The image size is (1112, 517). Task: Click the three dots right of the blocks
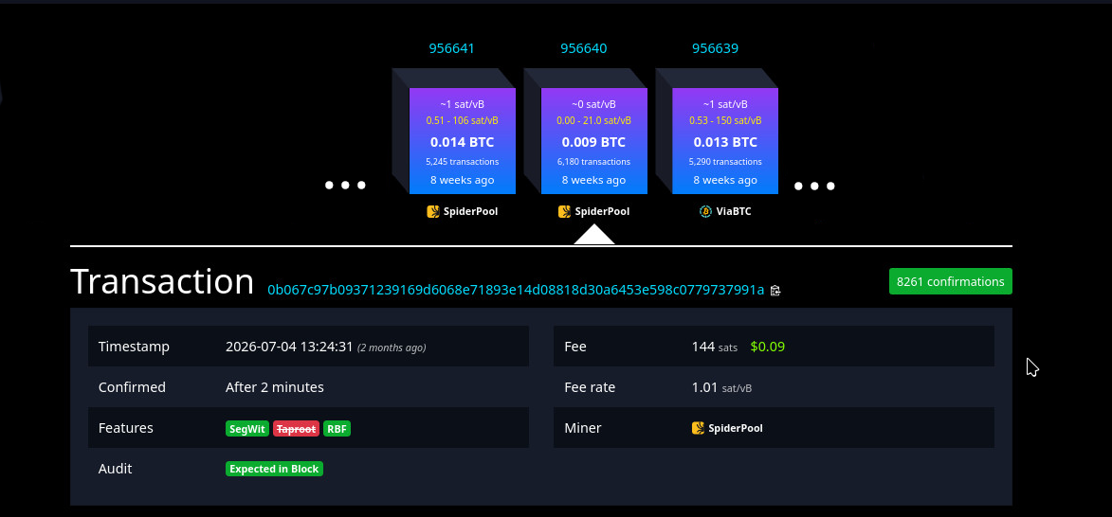(x=814, y=187)
